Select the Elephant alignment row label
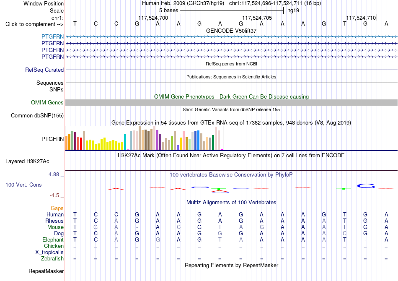The image size is (398, 281). [53, 239]
